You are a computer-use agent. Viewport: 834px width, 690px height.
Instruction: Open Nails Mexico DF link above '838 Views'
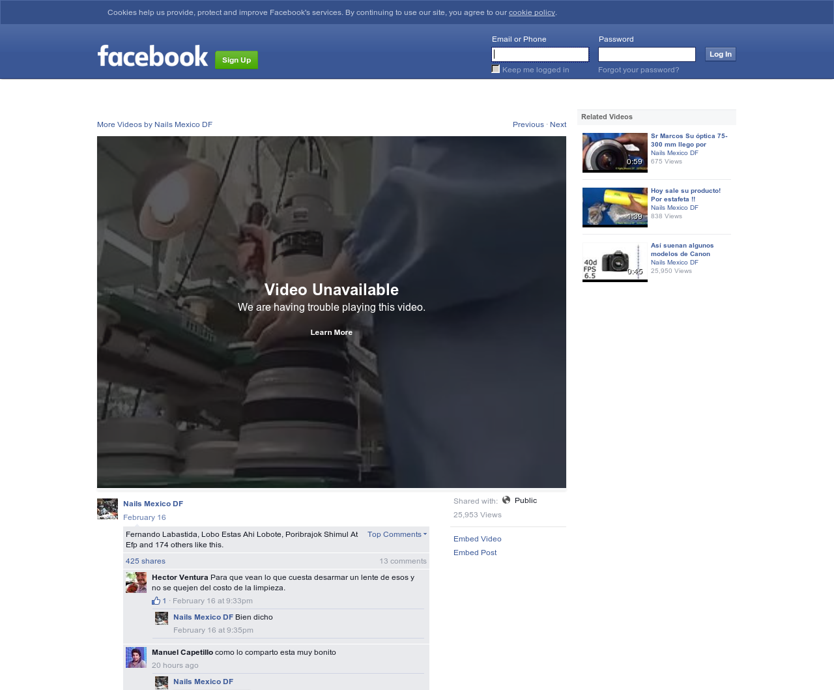(x=674, y=208)
